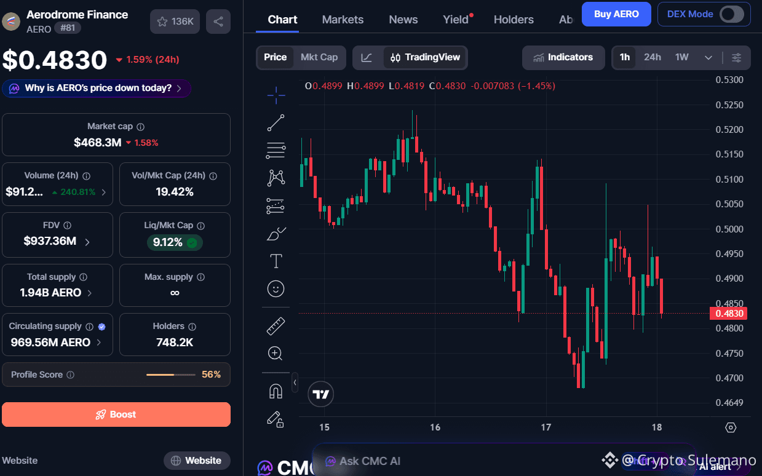Open the forecasting and measurement tool

click(x=276, y=206)
